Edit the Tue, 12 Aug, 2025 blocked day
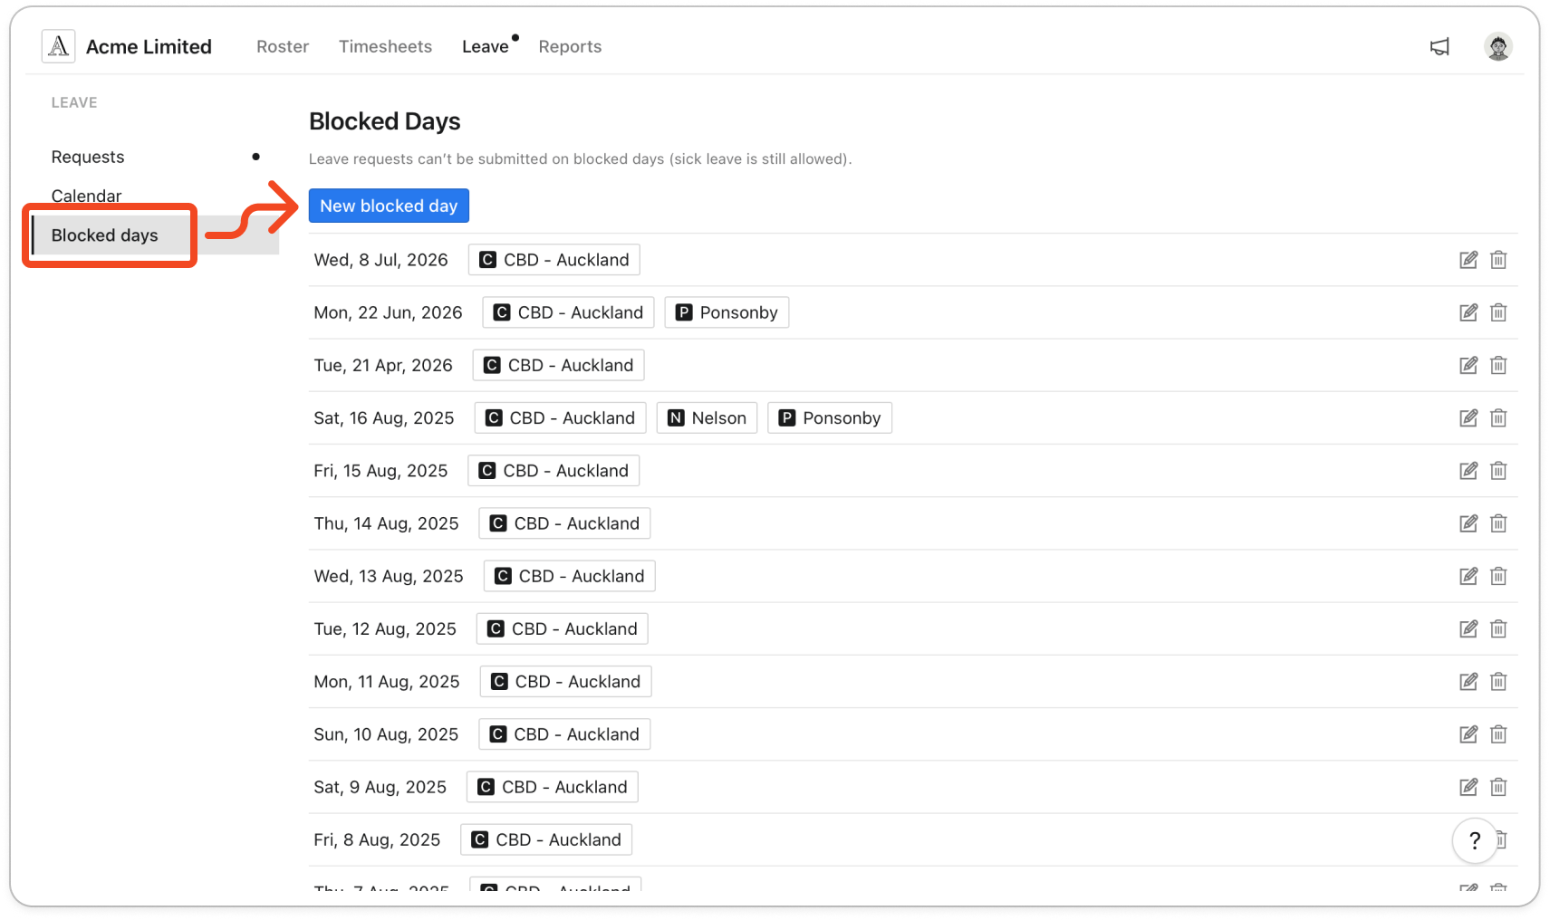Screen dimensions: 1550x920 pyautogui.click(x=1468, y=628)
